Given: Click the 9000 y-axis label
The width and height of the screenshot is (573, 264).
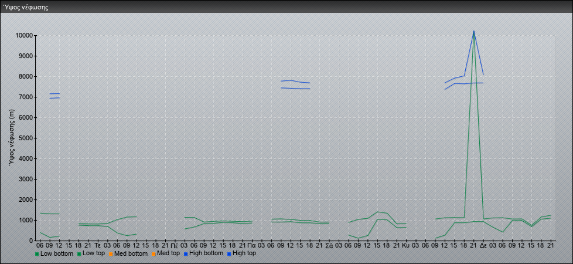Looking at the screenshot, I should (26, 56).
